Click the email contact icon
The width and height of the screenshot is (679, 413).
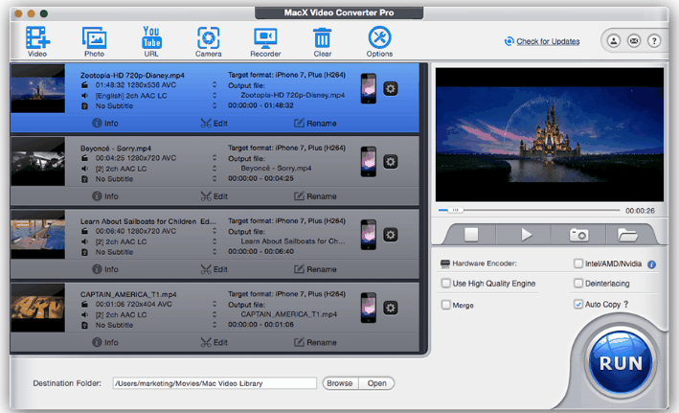click(634, 41)
